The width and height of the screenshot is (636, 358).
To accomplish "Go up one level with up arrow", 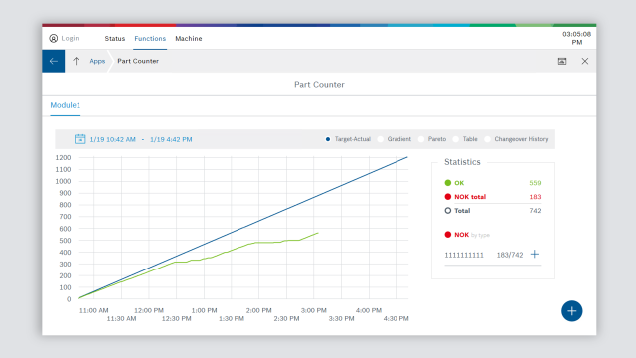I will pos(76,61).
